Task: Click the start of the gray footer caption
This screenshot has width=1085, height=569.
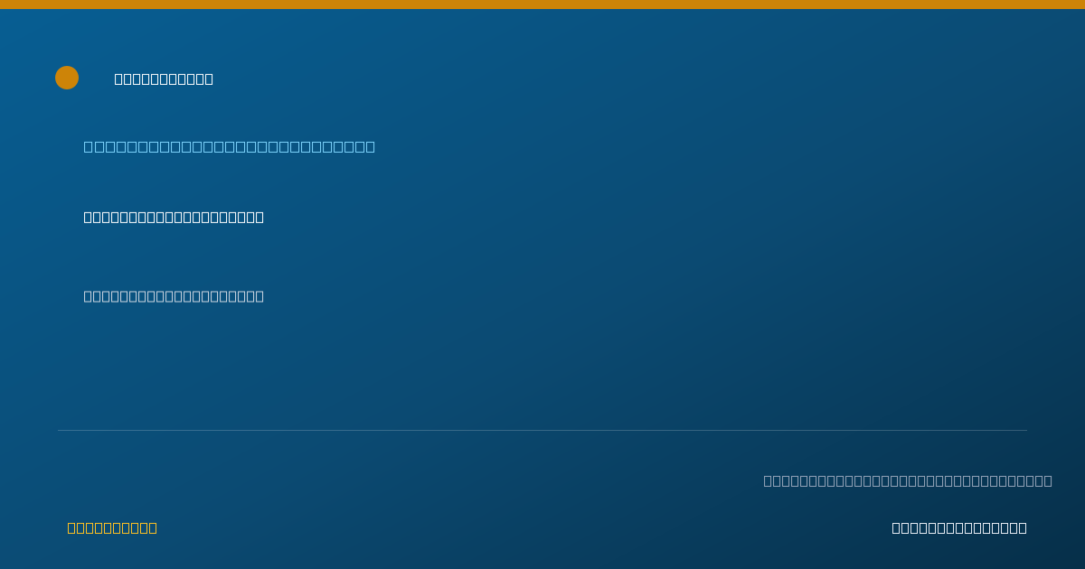Action: 769,480
